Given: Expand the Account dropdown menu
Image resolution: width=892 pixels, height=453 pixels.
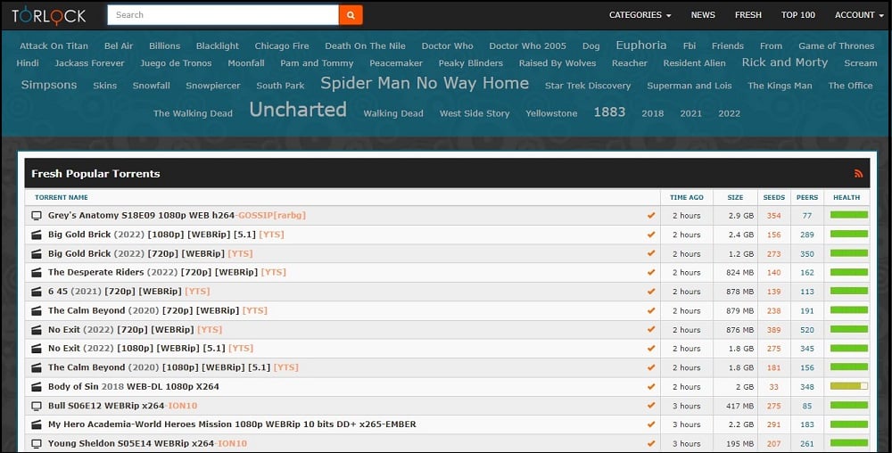Looking at the screenshot, I should coord(858,15).
